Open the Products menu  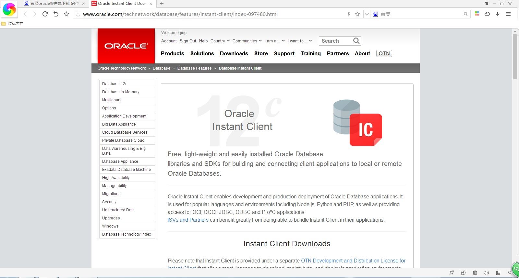coord(172,53)
